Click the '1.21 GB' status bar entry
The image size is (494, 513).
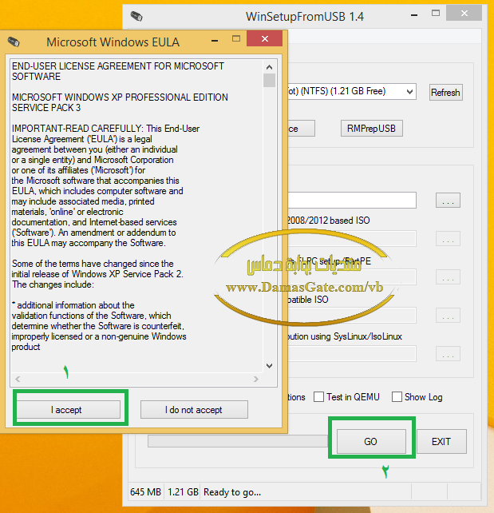coord(183,492)
